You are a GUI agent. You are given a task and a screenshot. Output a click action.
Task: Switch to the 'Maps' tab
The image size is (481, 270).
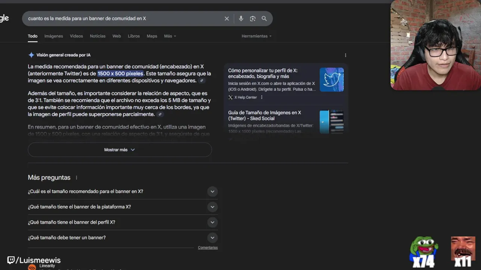pos(152,36)
